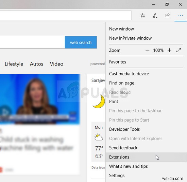The height and width of the screenshot is (182, 187).
Task: Increase zoom with the plus icon
Action: [x=169, y=50]
